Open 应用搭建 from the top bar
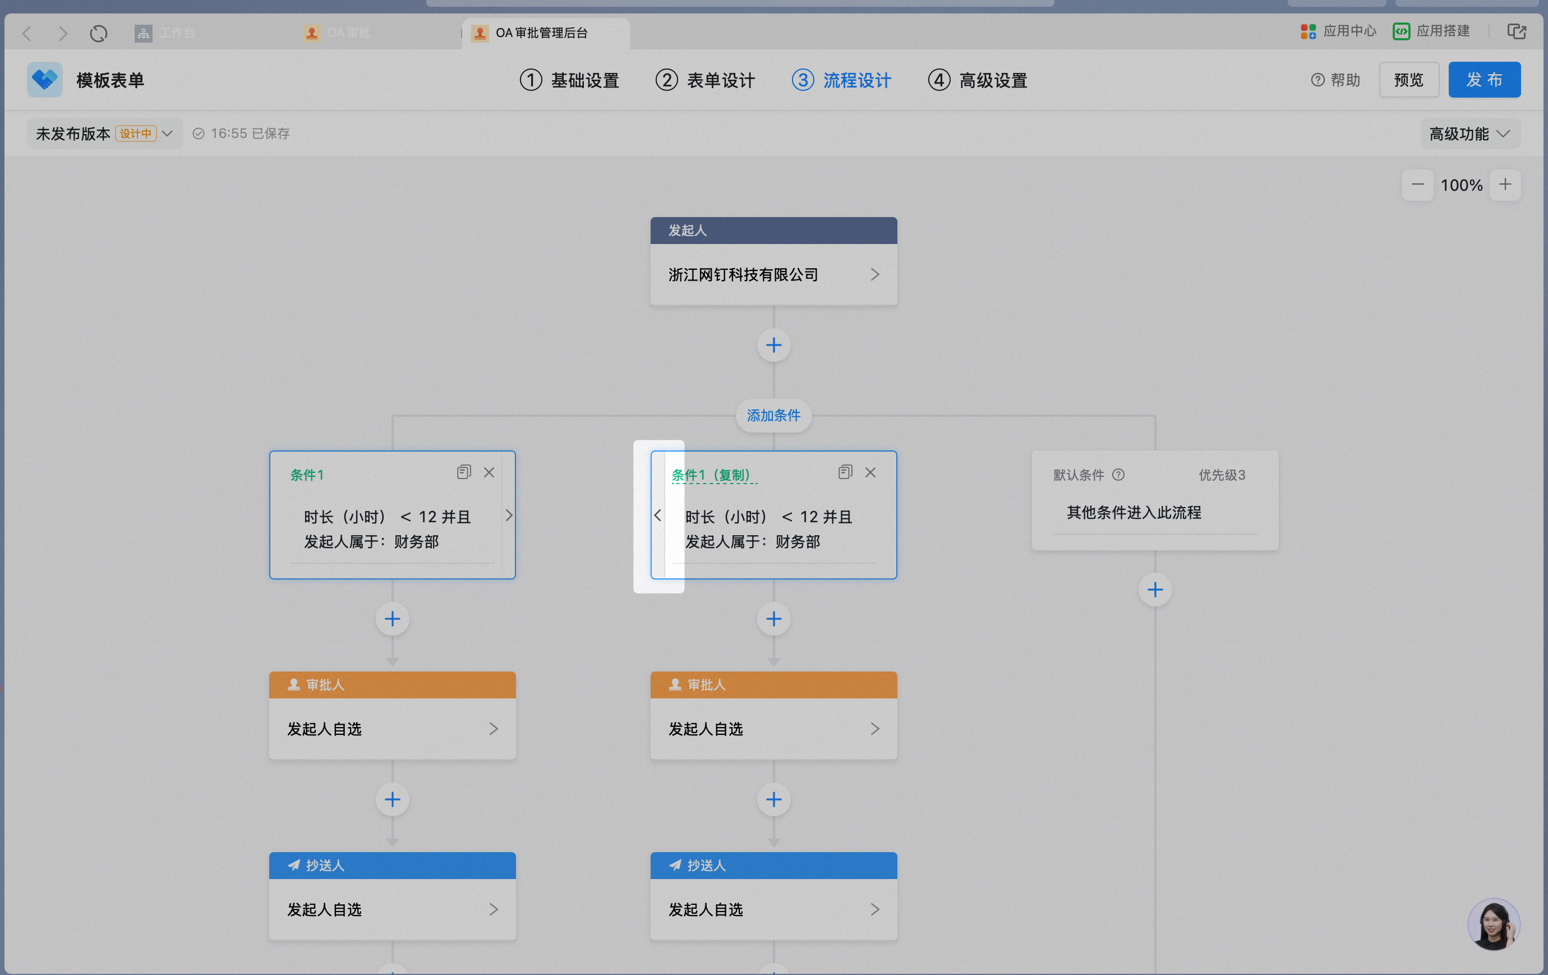The height and width of the screenshot is (975, 1548). pos(1431,31)
